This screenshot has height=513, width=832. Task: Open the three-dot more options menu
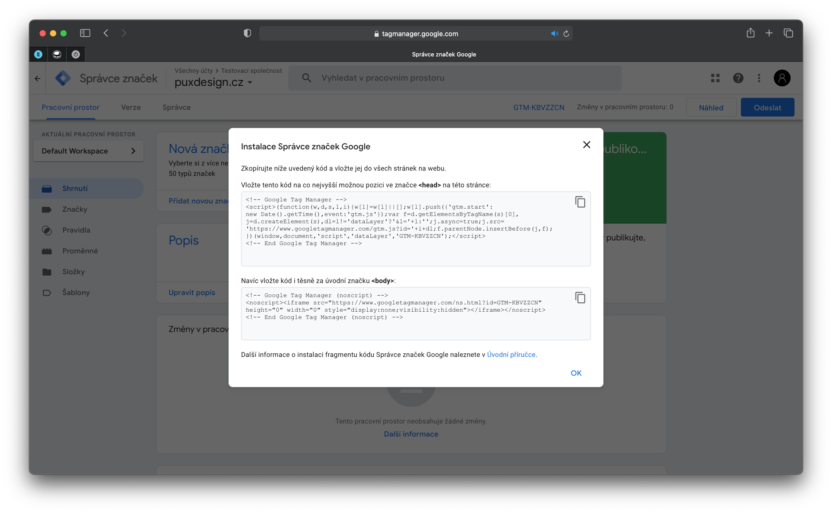759,78
